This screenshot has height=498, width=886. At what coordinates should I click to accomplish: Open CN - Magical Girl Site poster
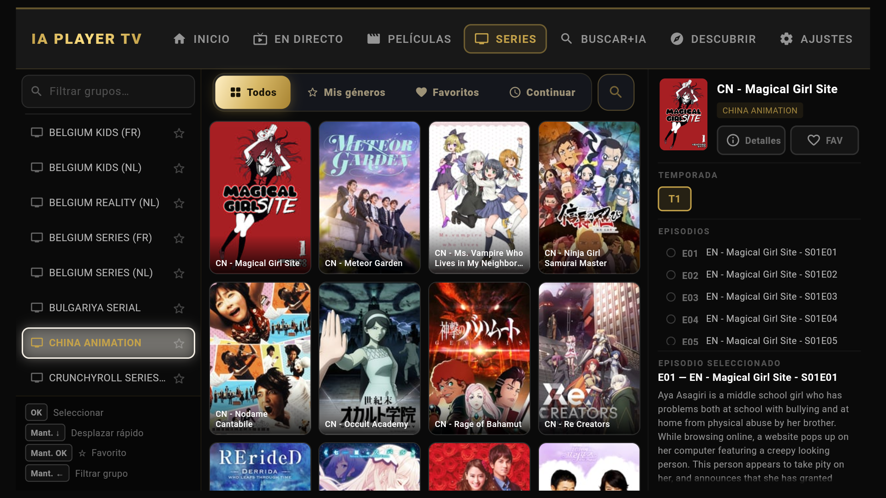tap(260, 197)
